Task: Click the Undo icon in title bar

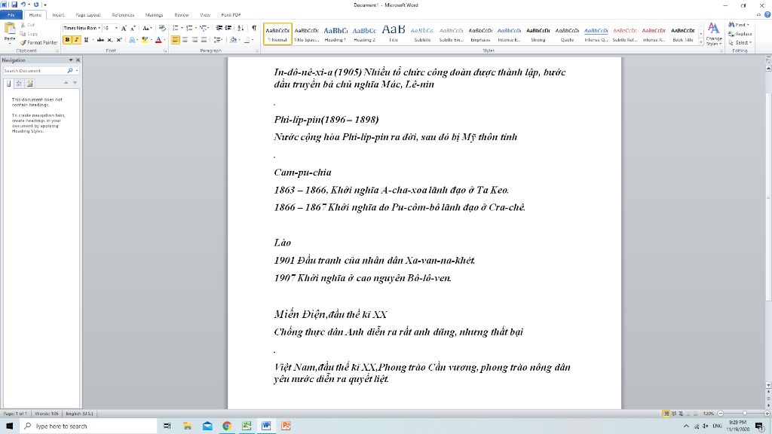Action: (23, 5)
